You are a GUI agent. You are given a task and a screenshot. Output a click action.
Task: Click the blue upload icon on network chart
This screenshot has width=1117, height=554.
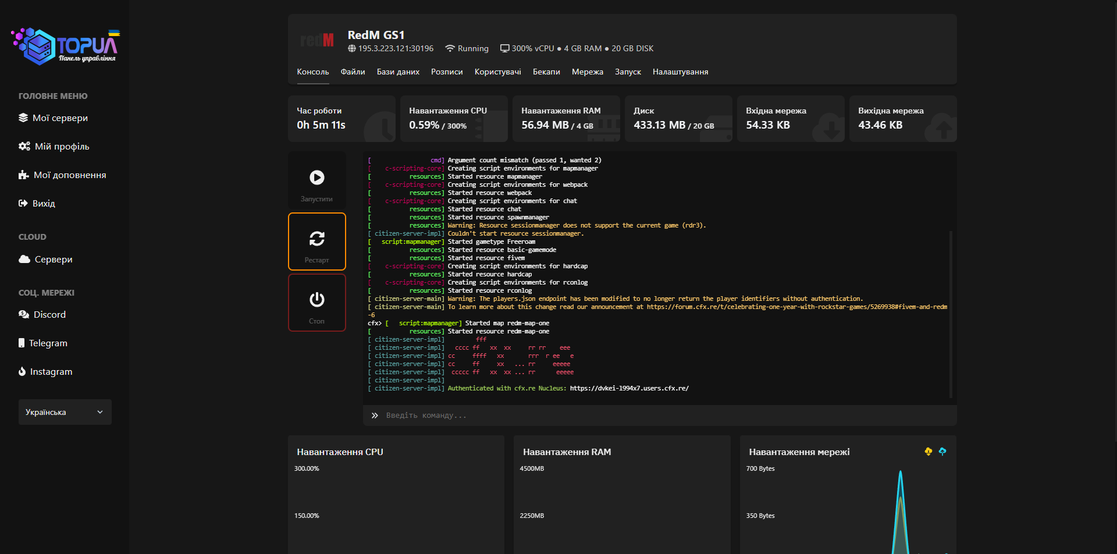coord(942,452)
